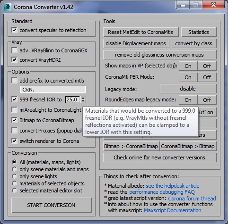
Task: Select only scene materials and maps option
Action: tap(14, 169)
